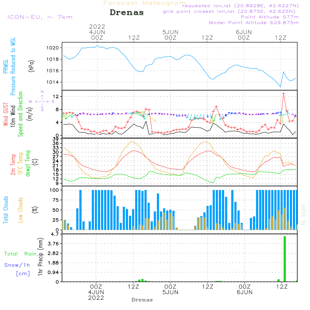310x310 pixels.
Task: Click the red gust peak marker near 12 m/s
Action: click(283, 93)
